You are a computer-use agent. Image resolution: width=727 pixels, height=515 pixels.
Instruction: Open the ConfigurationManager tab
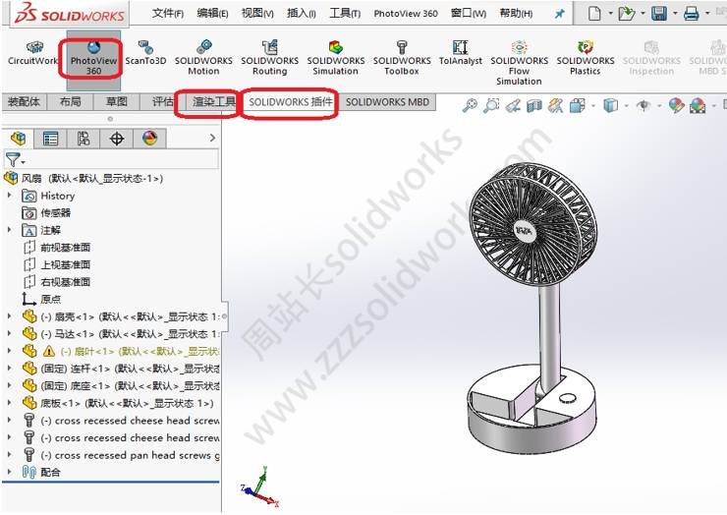pyautogui.click(x=84, y=139)
